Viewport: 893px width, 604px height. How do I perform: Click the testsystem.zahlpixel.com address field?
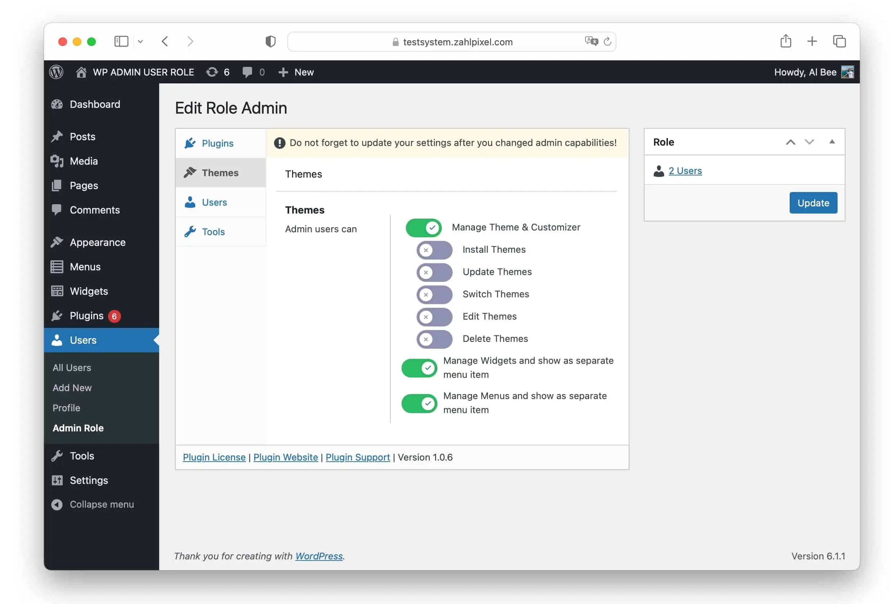[452, 41]
